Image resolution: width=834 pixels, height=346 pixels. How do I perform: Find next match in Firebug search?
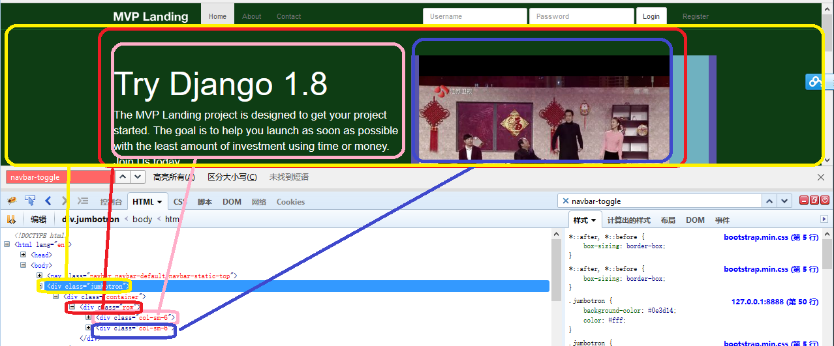point(784,201)
